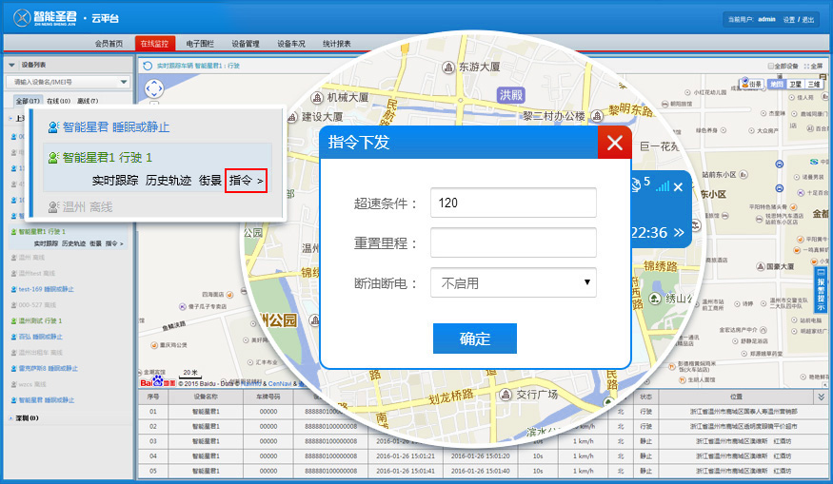Click the 超速条件 input field

[513, 203]
